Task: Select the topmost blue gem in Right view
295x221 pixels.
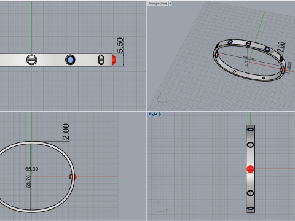Action: (251, 130)
